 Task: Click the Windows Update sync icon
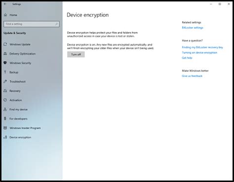(5, 44)
